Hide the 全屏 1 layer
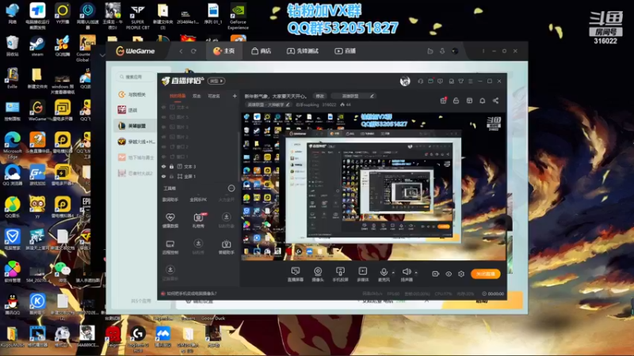The width and height of the screenshot is (634, 356). 164,176
